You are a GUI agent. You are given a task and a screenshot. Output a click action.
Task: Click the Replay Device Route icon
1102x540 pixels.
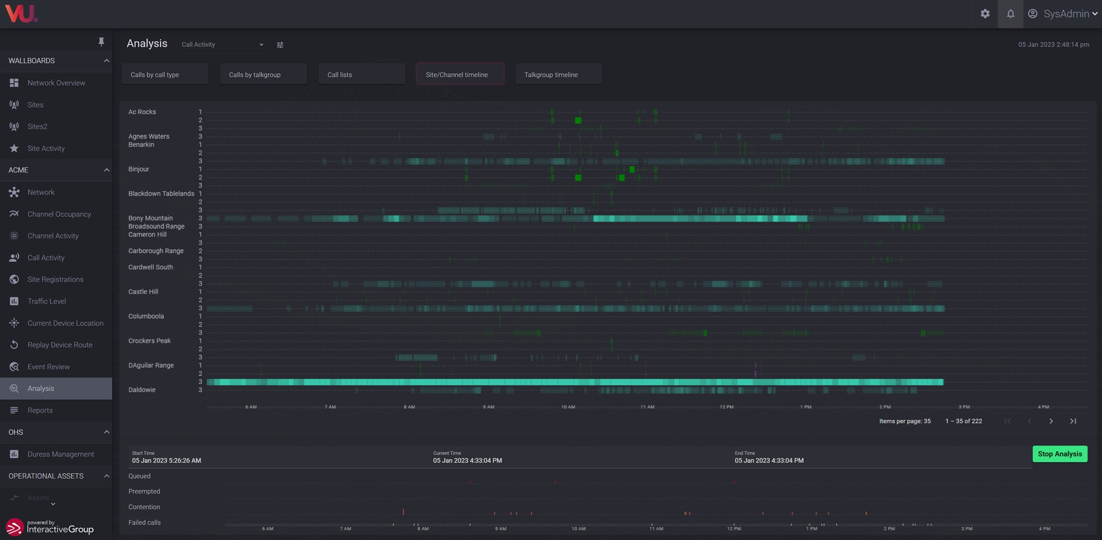[x=14, y=345]
